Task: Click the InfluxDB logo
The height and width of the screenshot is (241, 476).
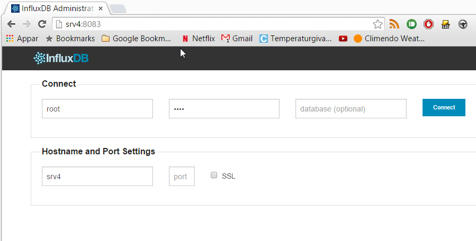Action: click(x=61, y=58)
